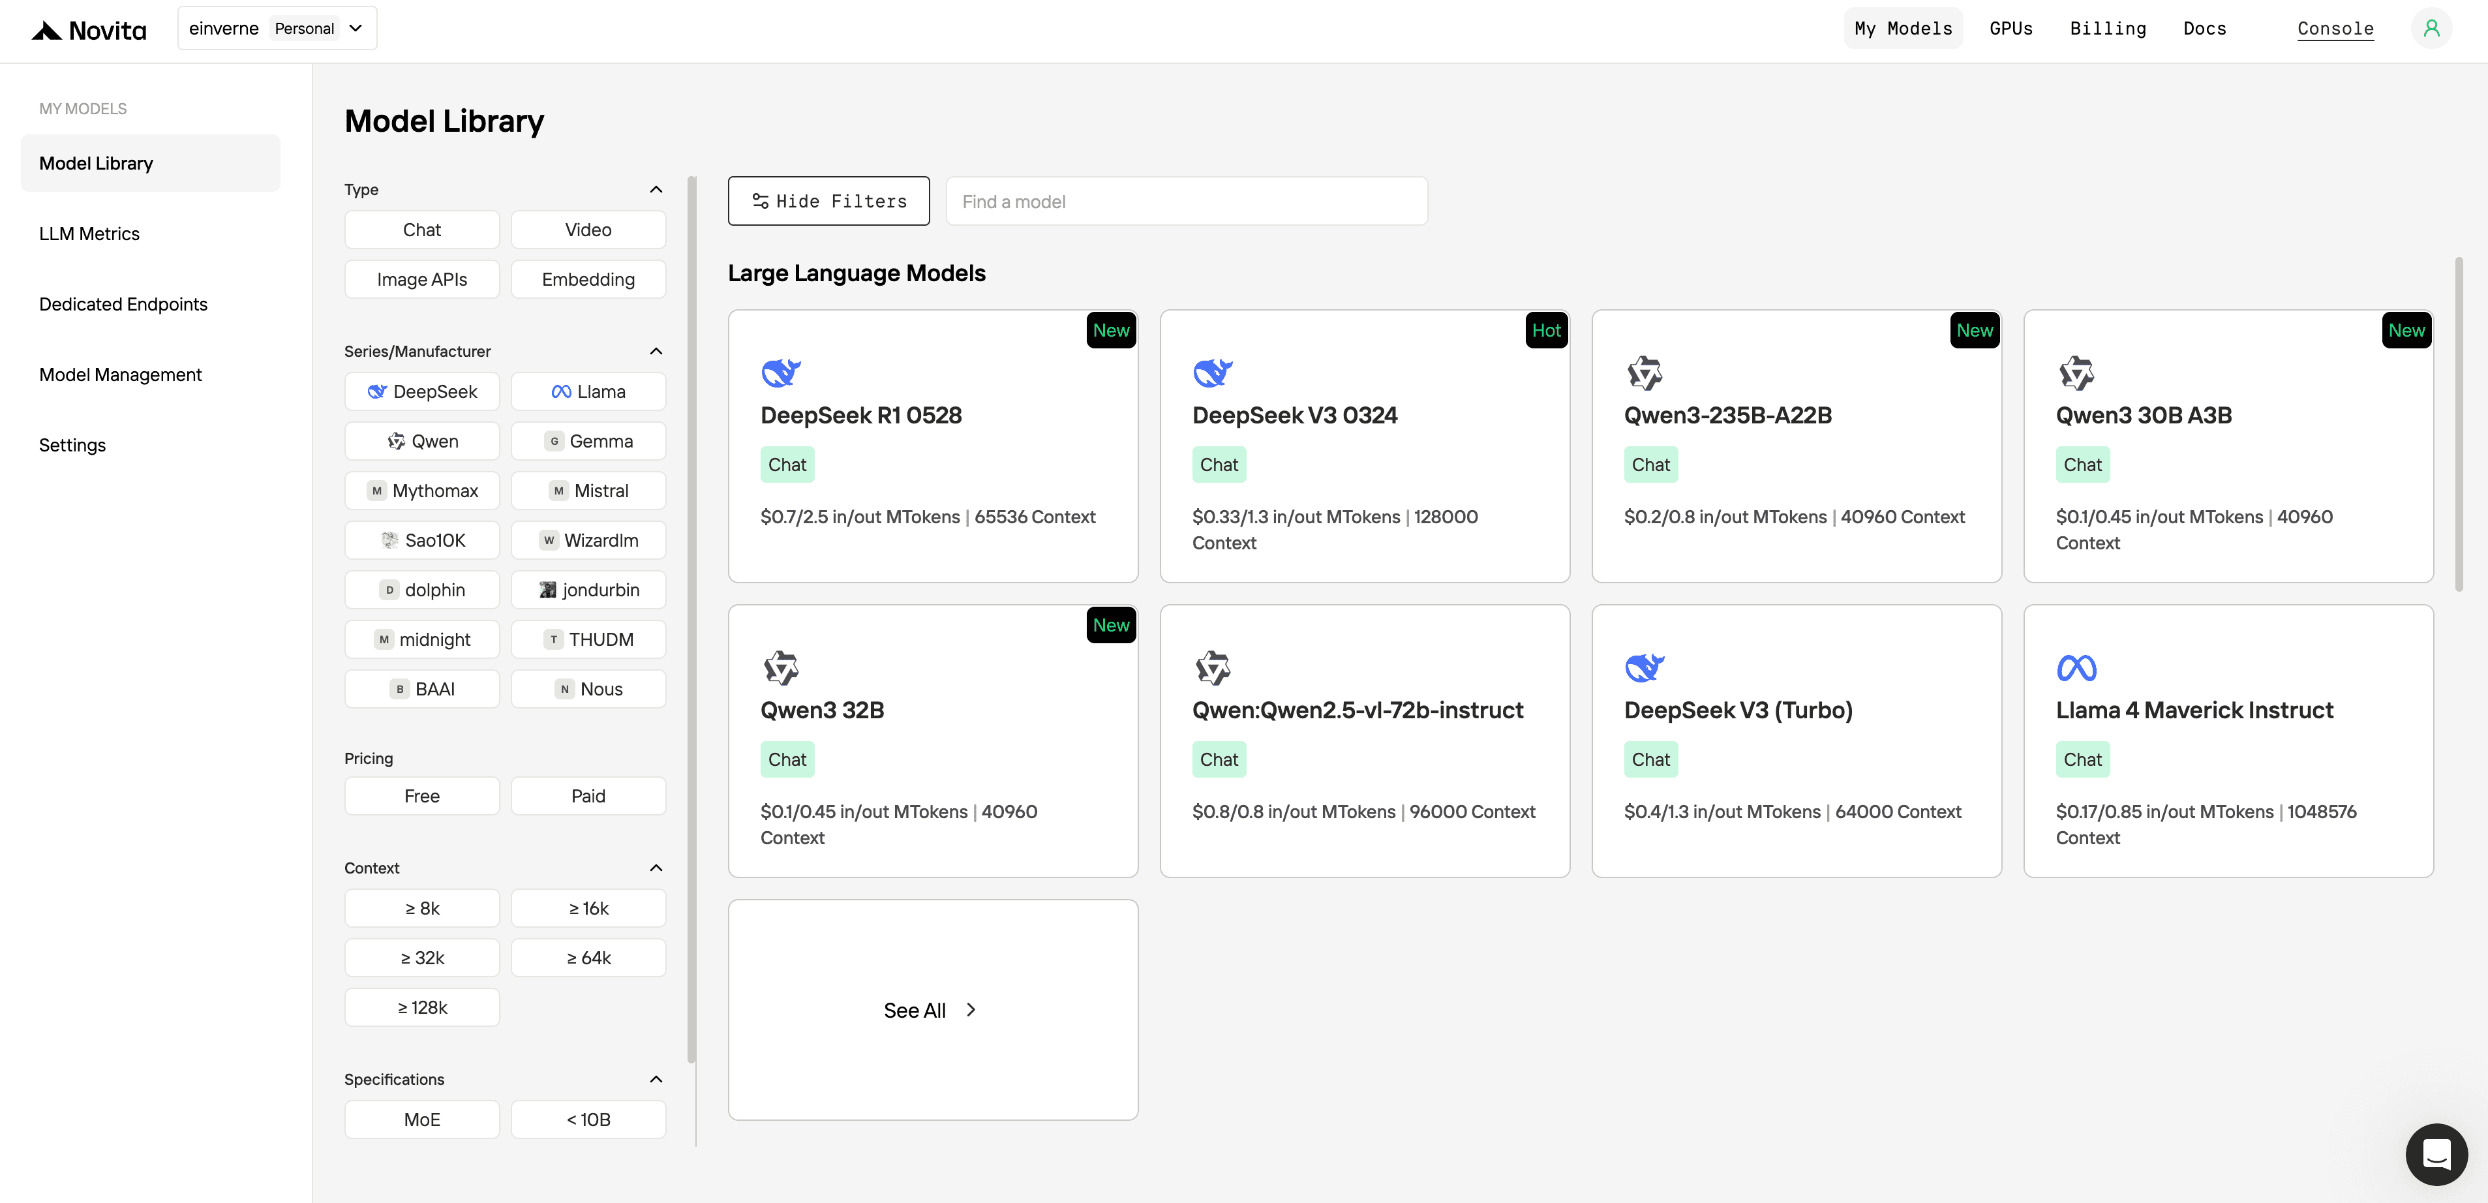Click the Find a model search field
2488x1203 pixels.
click(1186, 201)
